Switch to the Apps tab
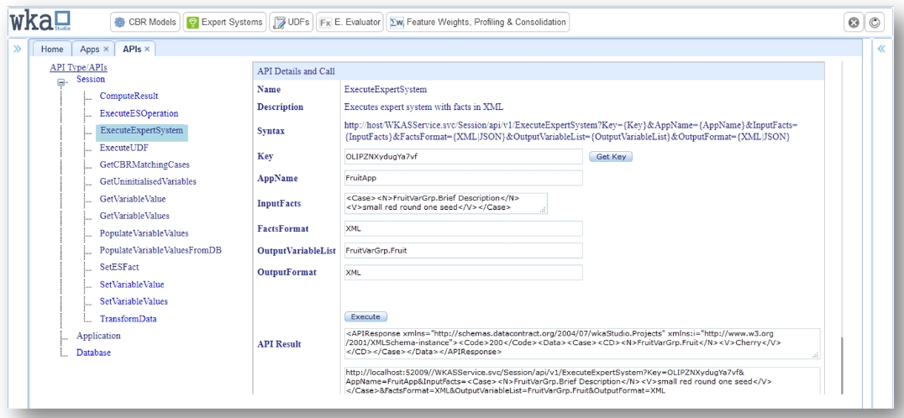This screenshot has width=904, height=418. (x=90, y=50)
